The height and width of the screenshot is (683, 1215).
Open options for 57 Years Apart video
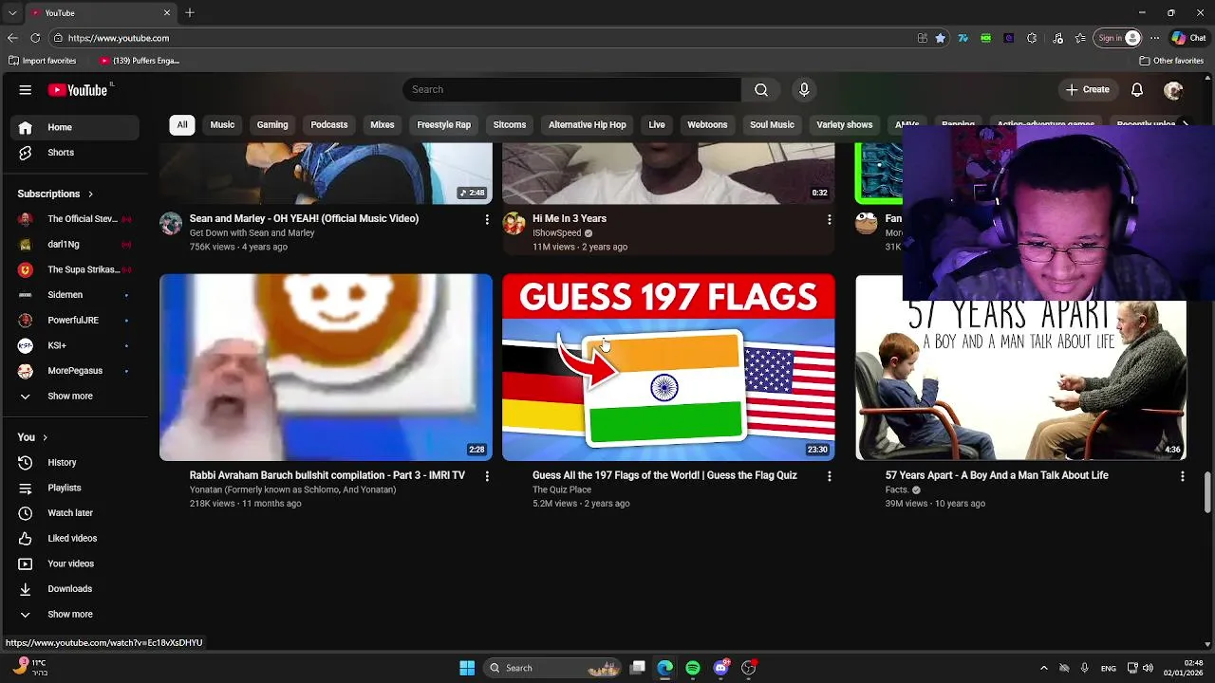(1182, 476)
